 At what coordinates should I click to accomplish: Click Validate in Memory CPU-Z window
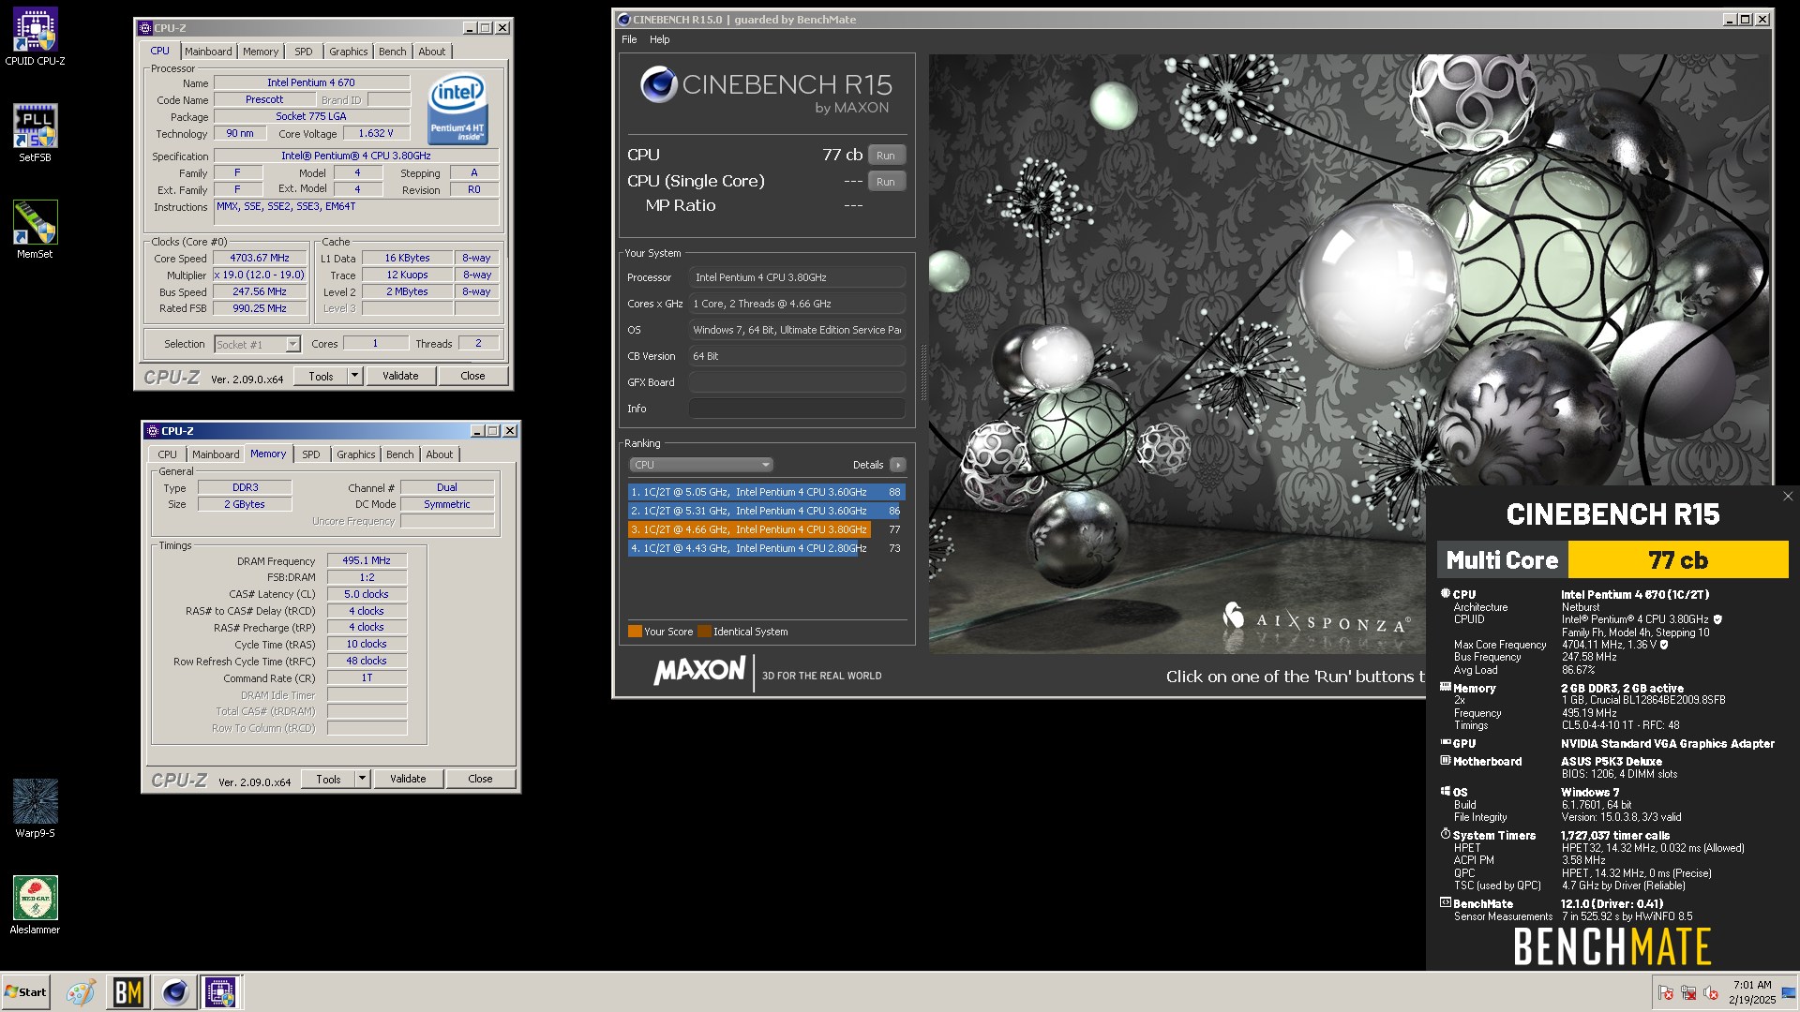[x=408, y=779]
